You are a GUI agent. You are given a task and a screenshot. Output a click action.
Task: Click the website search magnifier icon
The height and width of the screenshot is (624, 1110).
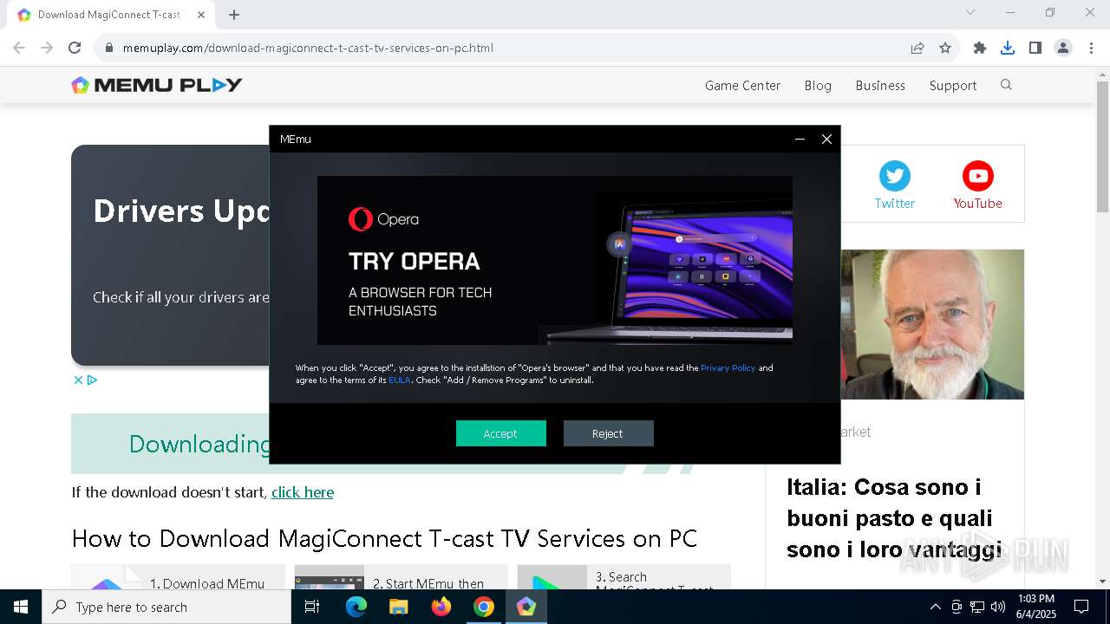coord(1006,85)
